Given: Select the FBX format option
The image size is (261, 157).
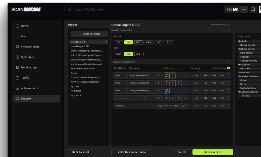Looking at the screenshot, I should coord(118,43).
